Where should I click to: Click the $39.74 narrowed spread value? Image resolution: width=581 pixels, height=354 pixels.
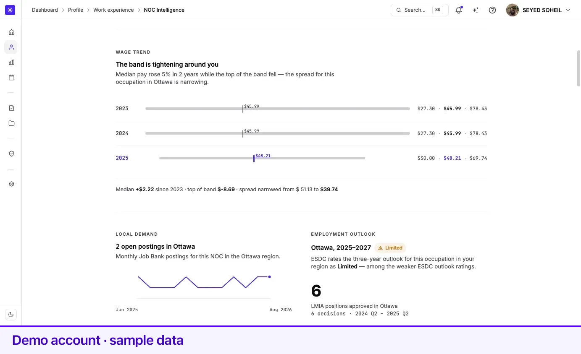pos(329,190)
